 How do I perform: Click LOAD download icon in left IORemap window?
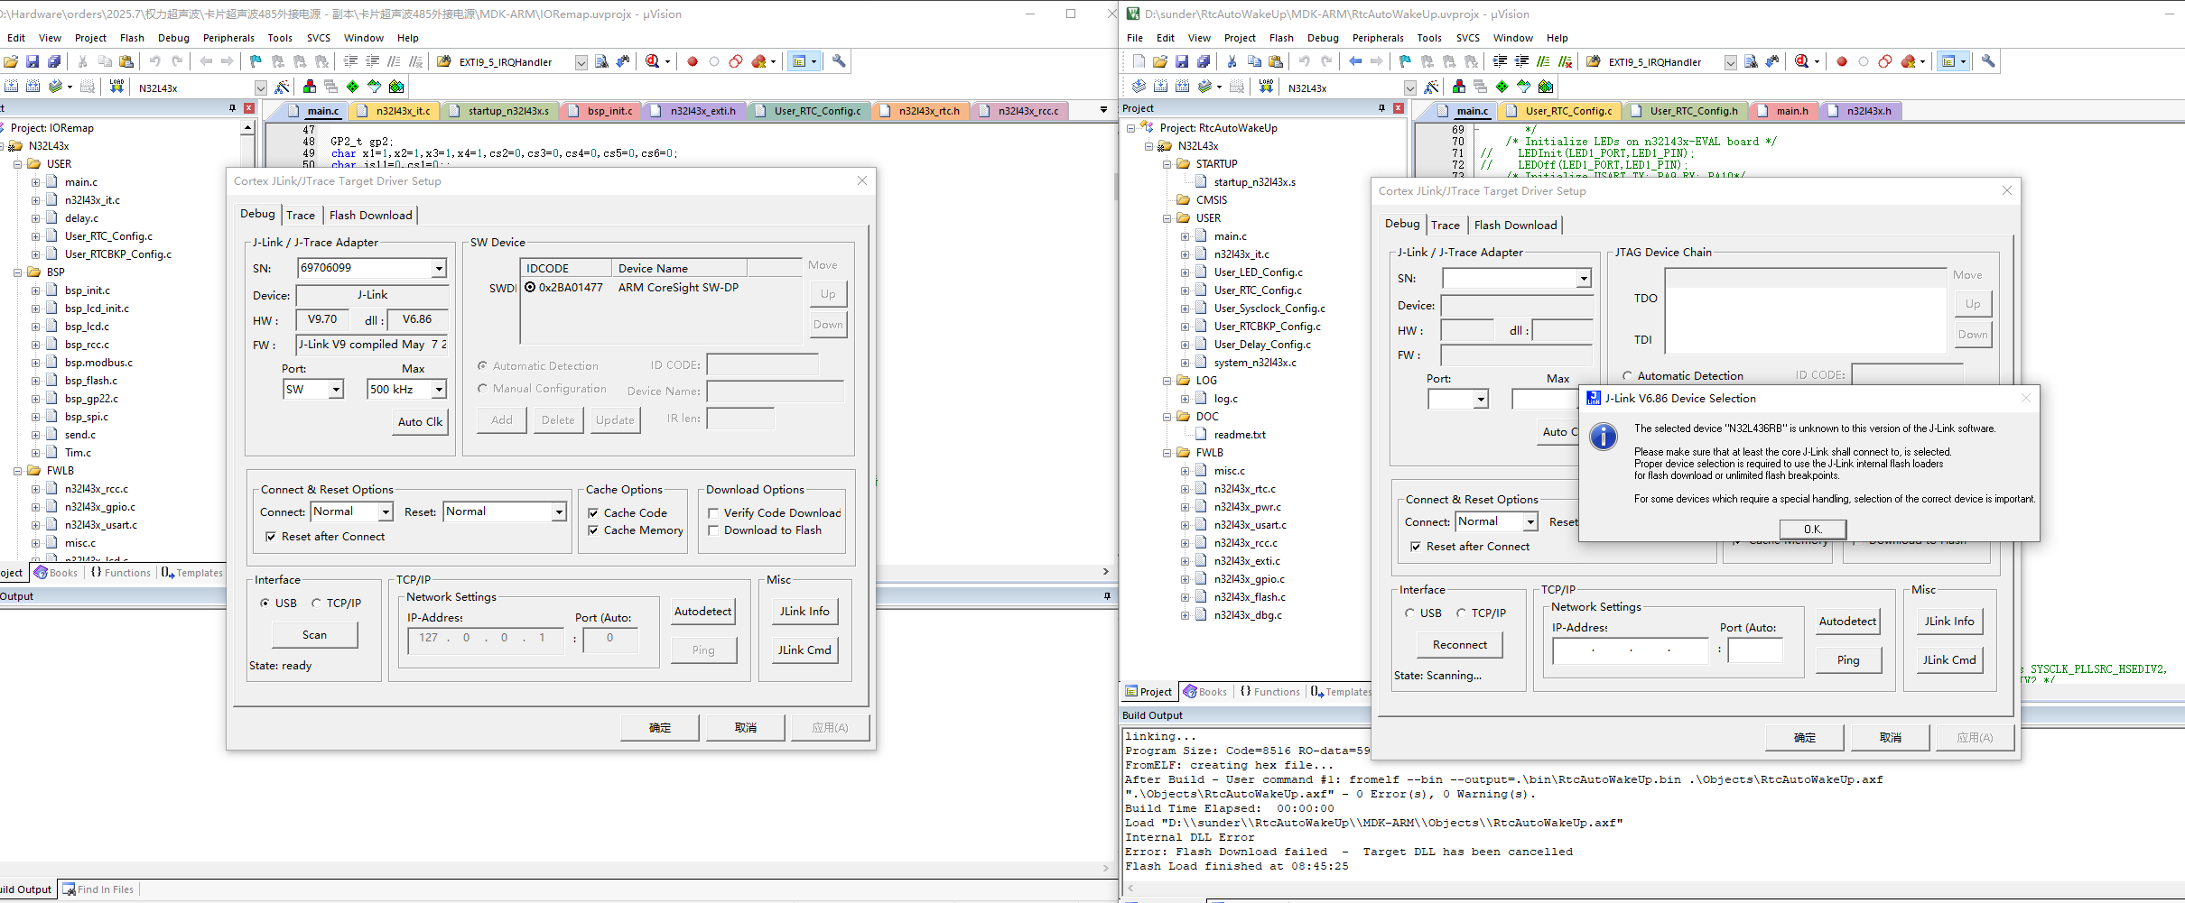[116, 87]
